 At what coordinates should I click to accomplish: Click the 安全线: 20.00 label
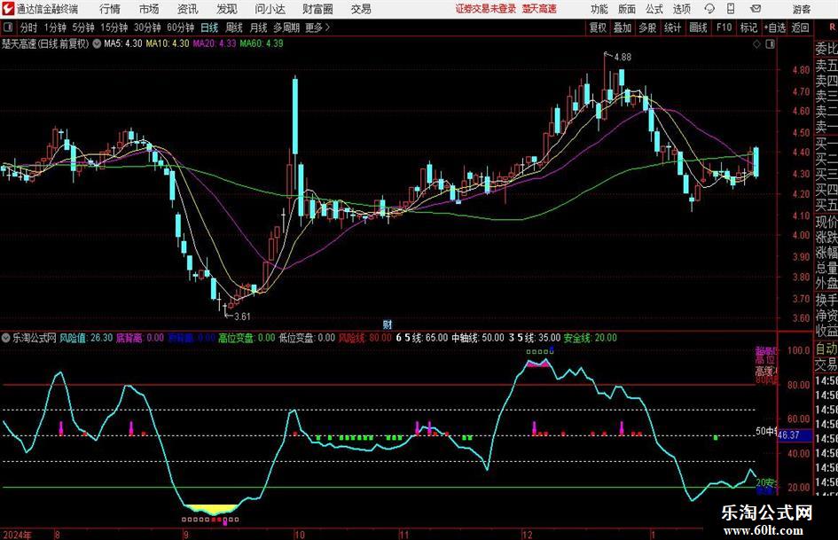tap(590, 338)
